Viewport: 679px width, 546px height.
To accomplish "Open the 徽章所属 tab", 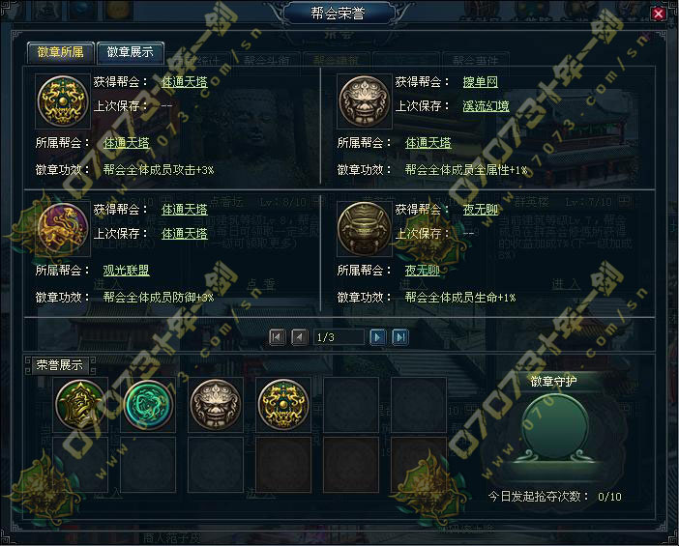I will click(x=60, y=52).
